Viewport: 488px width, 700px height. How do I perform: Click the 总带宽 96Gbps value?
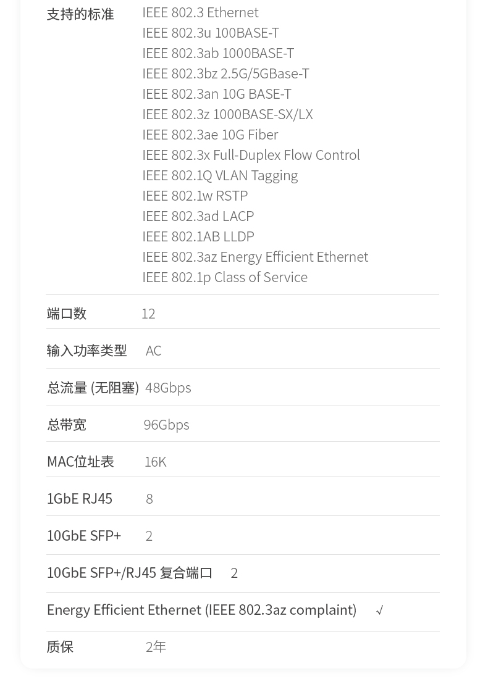pyautogui.click(x=166, y=425)
